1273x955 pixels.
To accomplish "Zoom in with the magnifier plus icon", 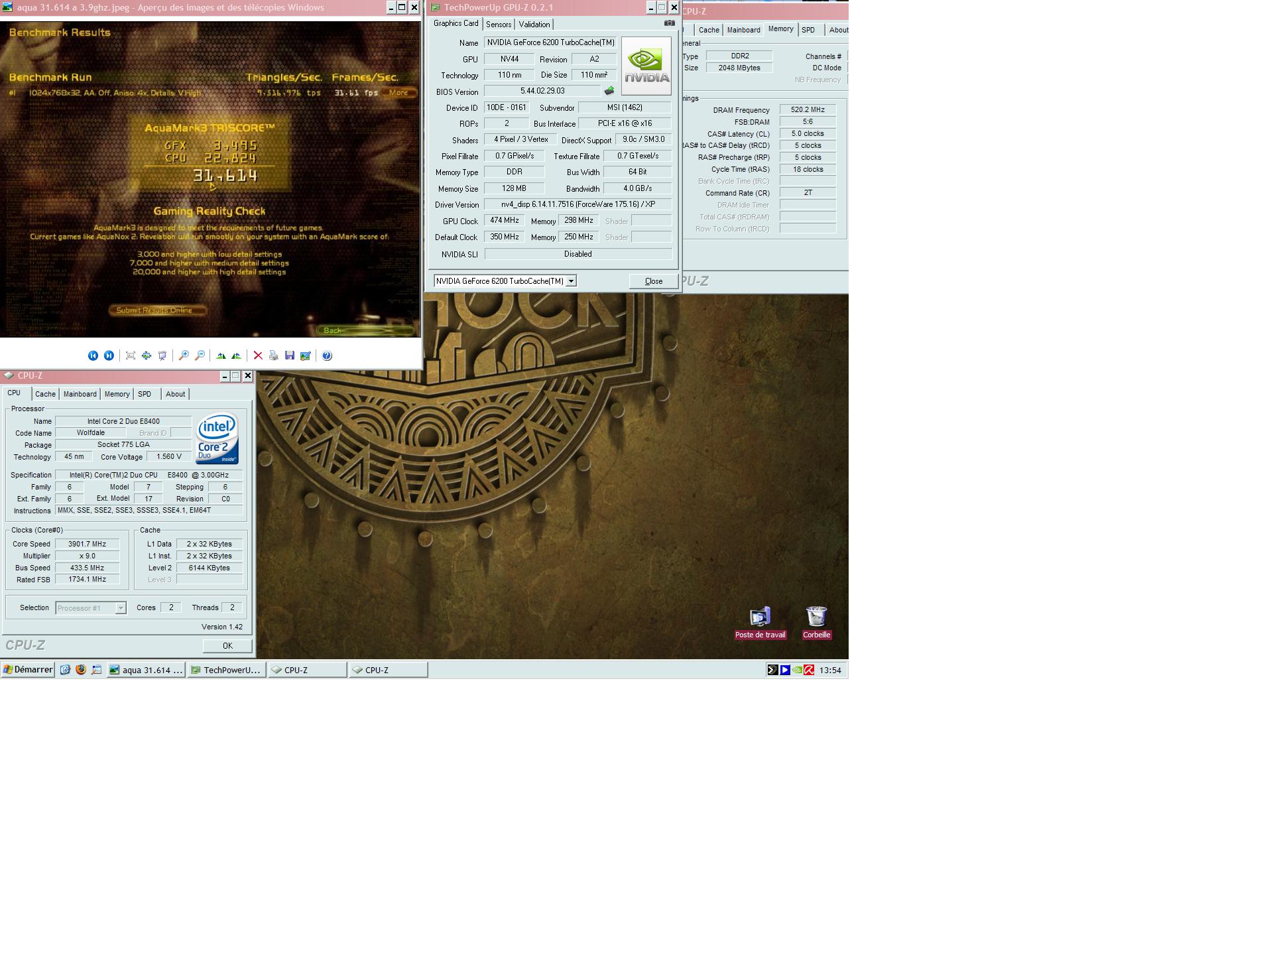I will (x=184, y=356).
